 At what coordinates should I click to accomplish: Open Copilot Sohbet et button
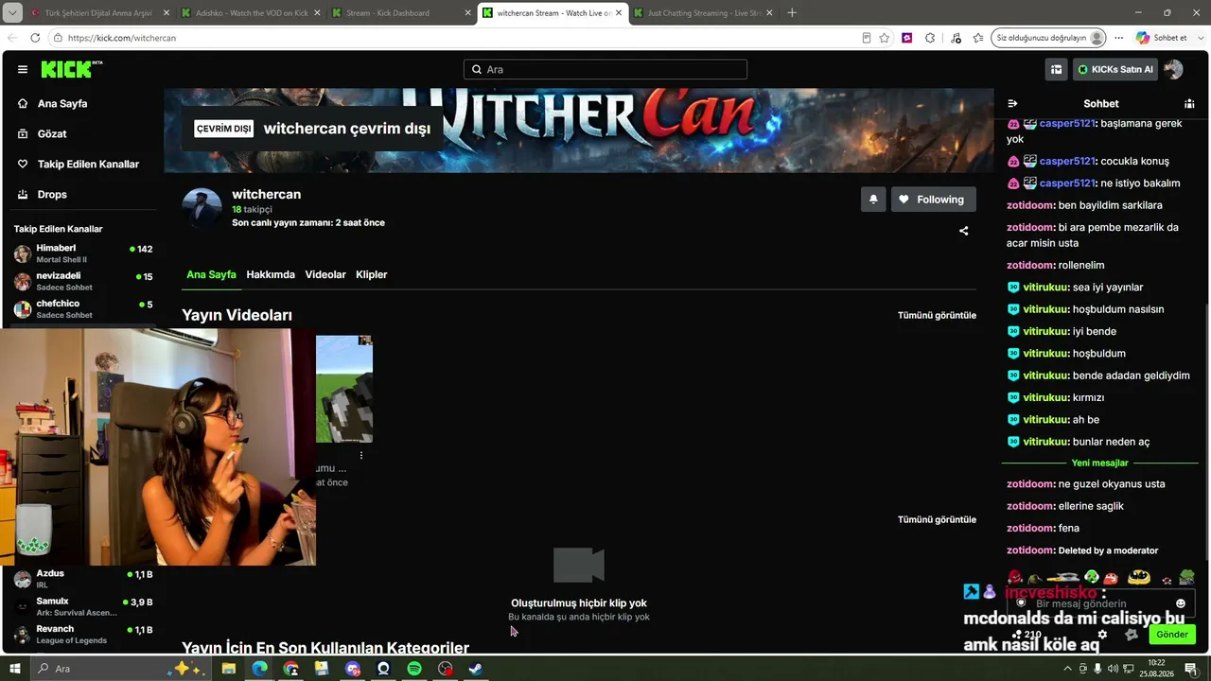(1162, 38)
